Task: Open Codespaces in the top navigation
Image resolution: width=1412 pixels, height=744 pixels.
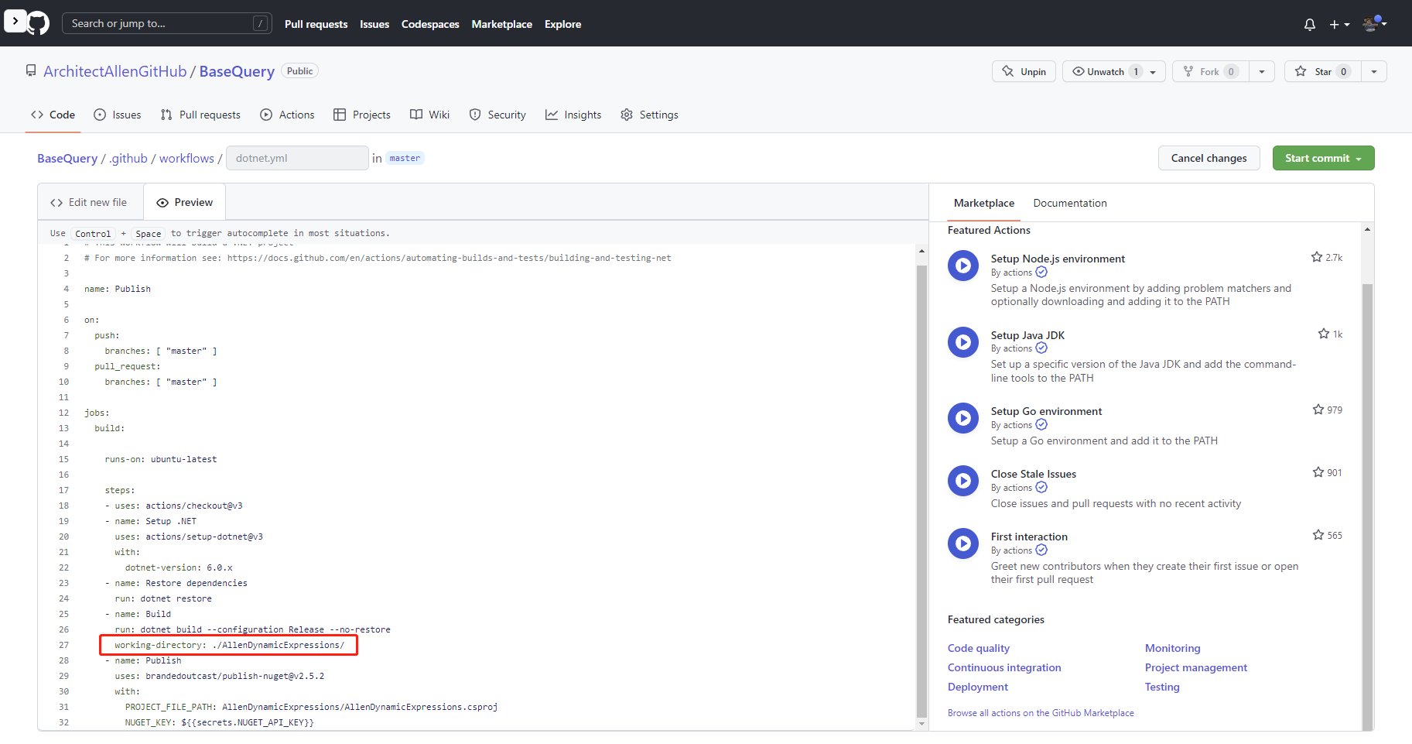Action: click(430, 24)
